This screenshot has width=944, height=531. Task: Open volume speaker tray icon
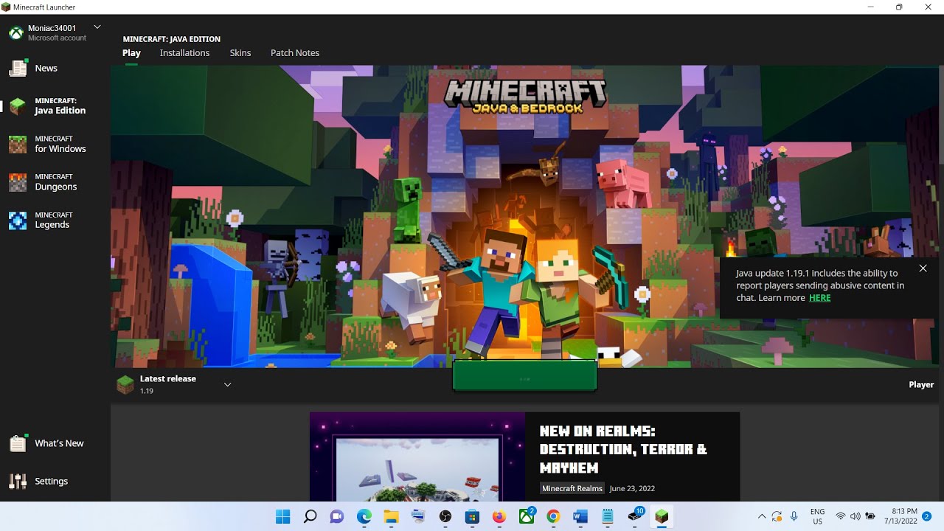855,516
